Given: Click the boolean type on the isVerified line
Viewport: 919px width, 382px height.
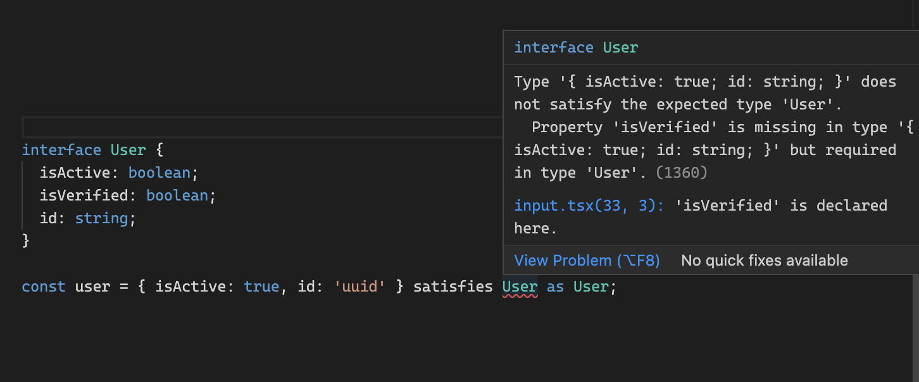Looking at the screenshot, I should 177,195.
